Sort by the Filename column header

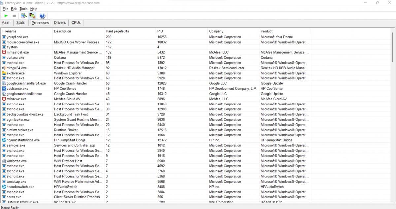click(x=27, y=31)
